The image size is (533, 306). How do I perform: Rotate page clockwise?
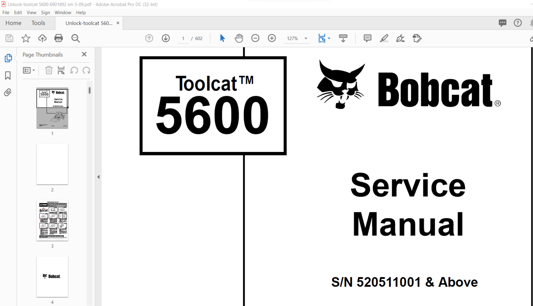point(86,70)
